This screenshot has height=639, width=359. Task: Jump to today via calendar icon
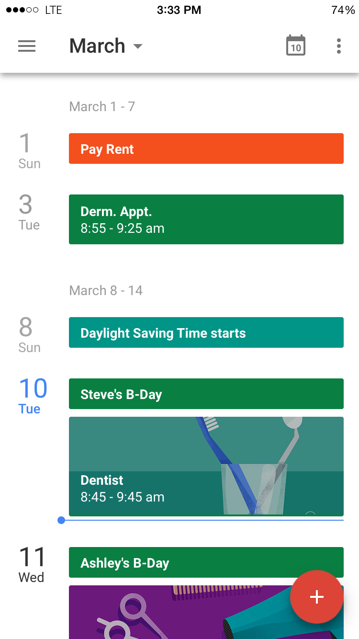(296, 46)
